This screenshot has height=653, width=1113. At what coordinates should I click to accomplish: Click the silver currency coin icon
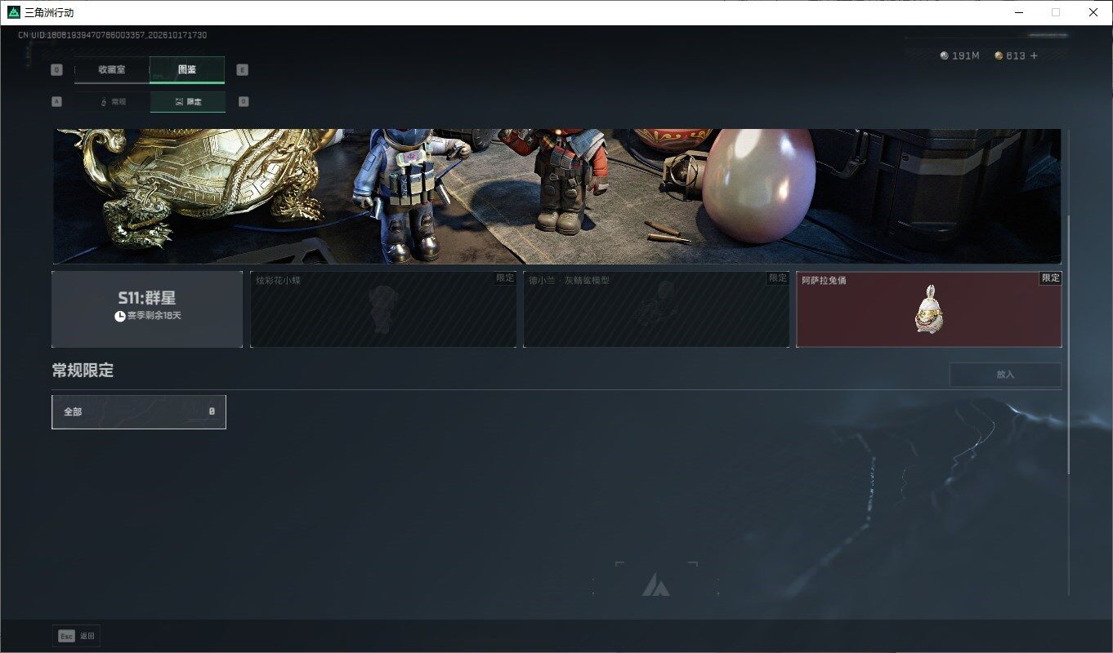[945, 56]
